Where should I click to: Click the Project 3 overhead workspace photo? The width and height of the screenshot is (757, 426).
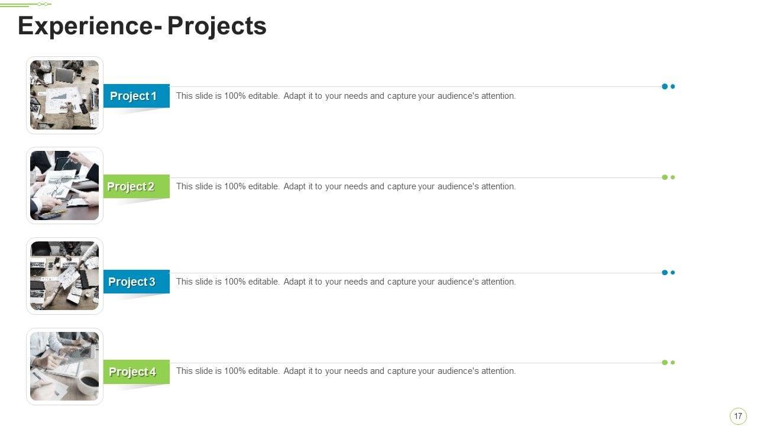tap(64, 276)
